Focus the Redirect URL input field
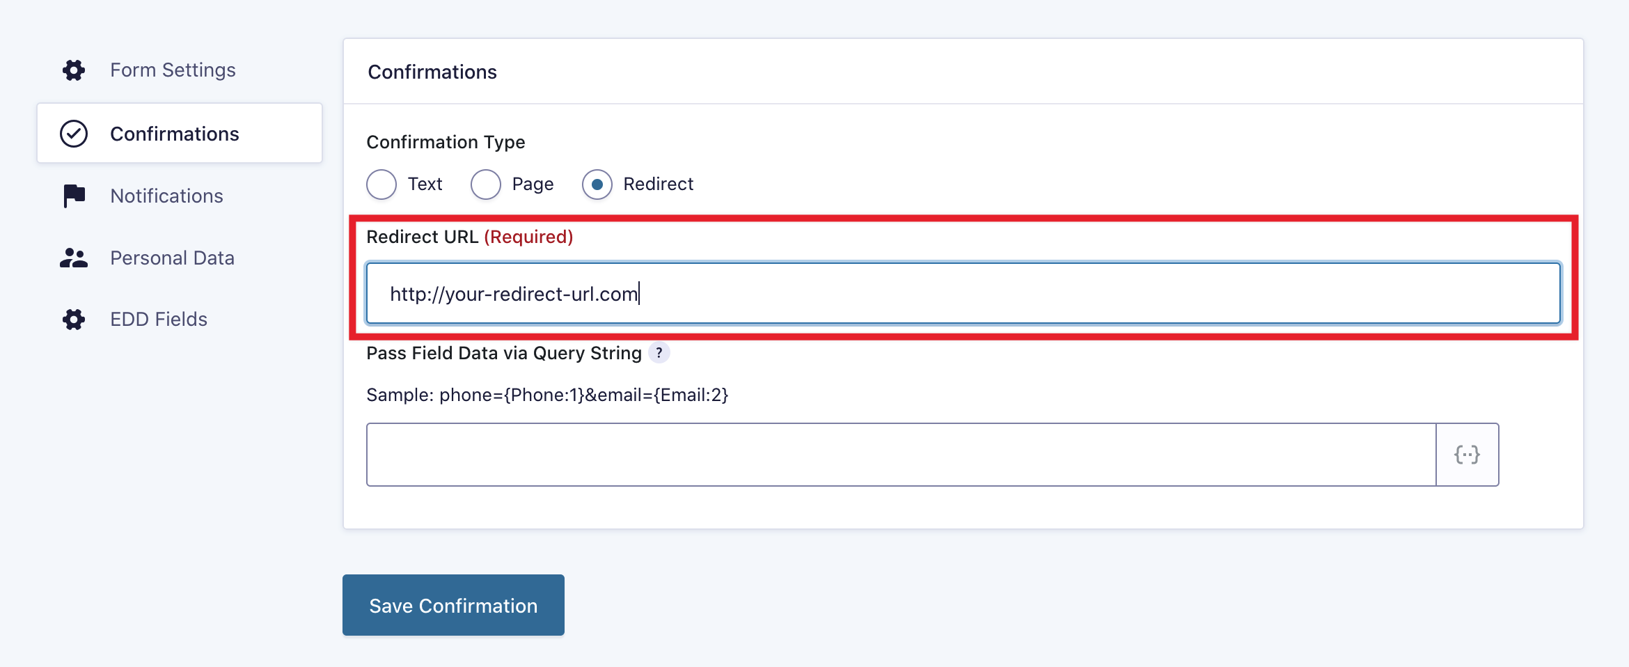Viewport: 1629px width, 667px height. click(x=963, y=294)
